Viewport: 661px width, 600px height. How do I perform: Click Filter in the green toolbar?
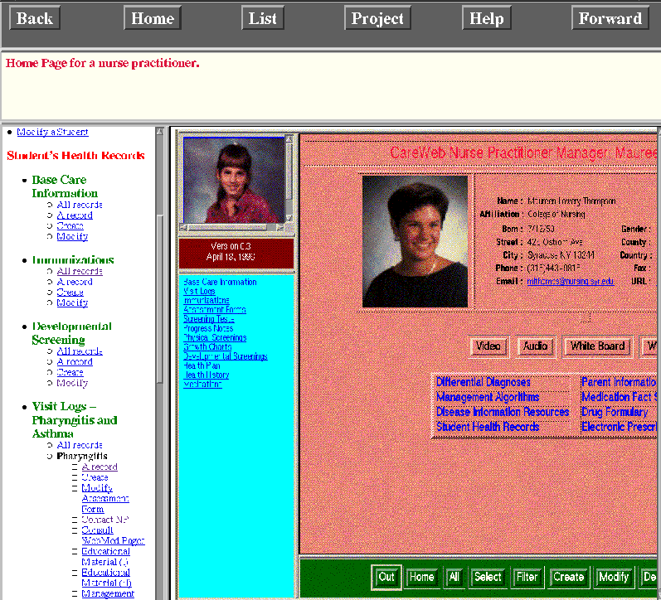(527, 577)
